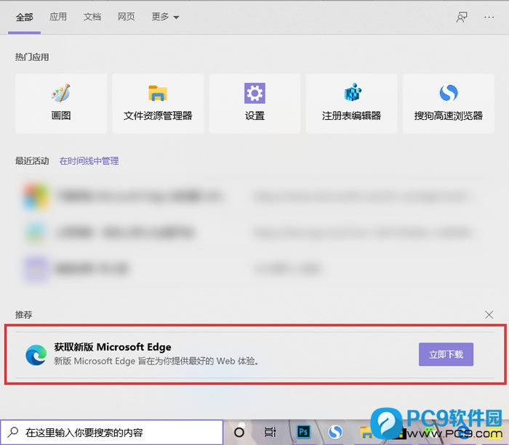Screen dimensions: 509x445
Task: Click the Microsoft Edge logo icon
Action: point(36,355)
